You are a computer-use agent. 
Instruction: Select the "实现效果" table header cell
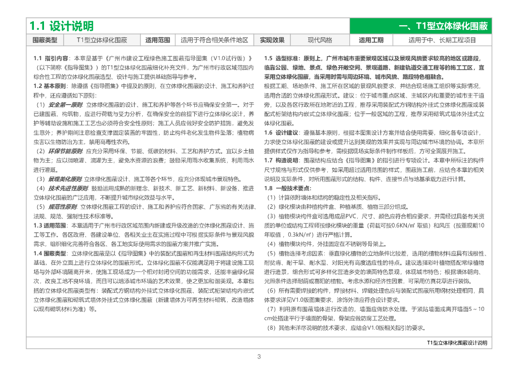pos(272,40)
